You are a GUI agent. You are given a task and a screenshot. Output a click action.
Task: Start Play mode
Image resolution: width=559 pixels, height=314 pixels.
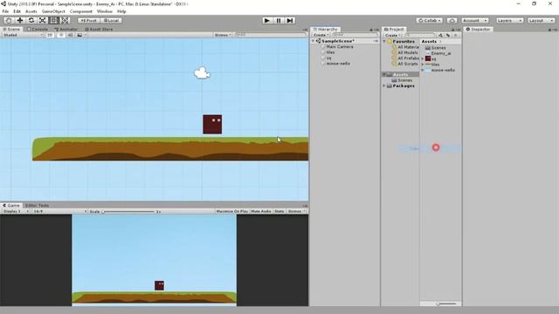pos(266,21)
